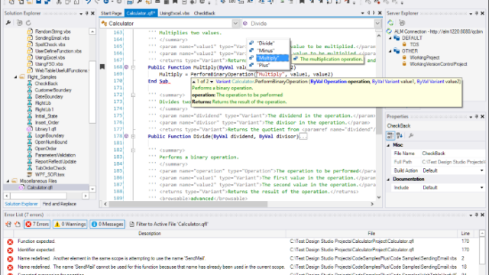Open RandomString.vbs in Solution Explorer
Image resolution: width=489 pixels, height=275 pixels.
pos(53,31)
